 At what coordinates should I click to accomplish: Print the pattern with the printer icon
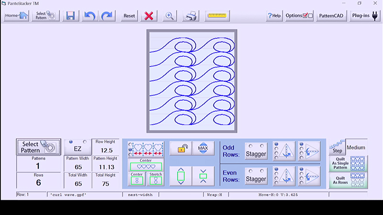coord(191,15)
